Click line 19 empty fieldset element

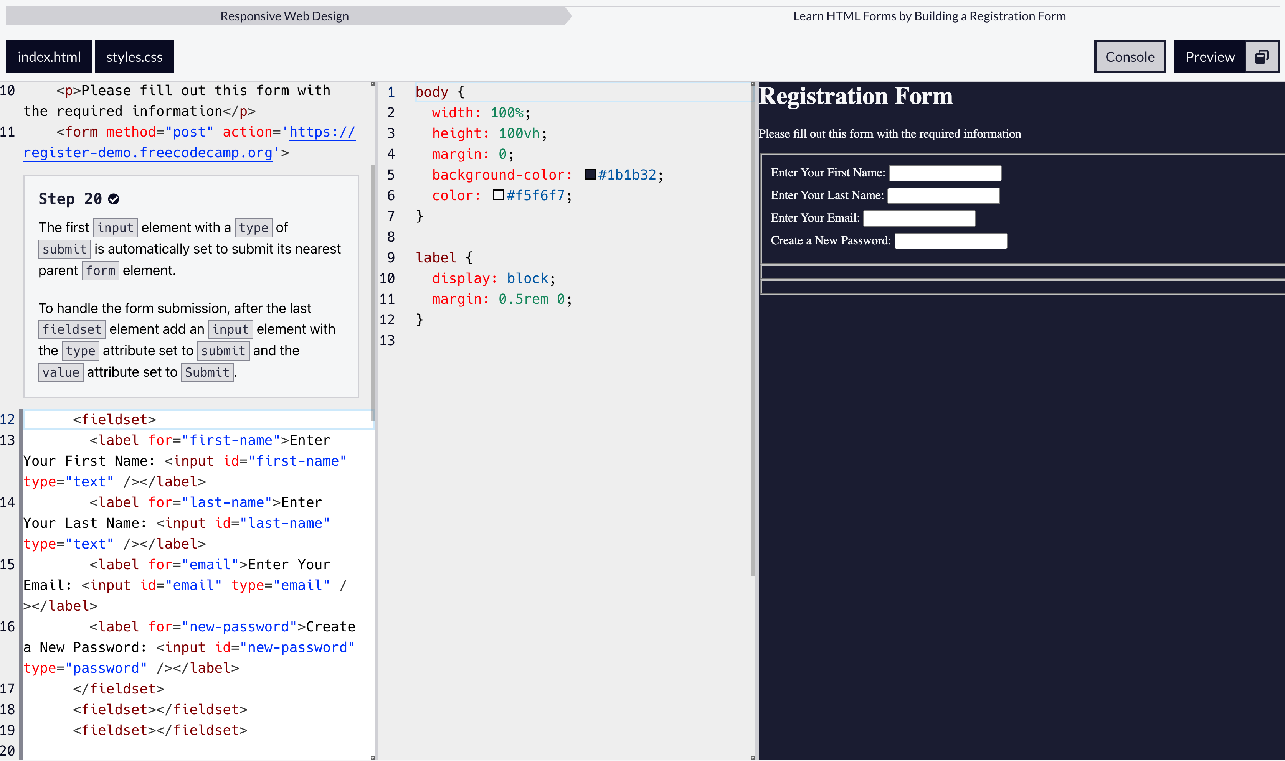160,730
